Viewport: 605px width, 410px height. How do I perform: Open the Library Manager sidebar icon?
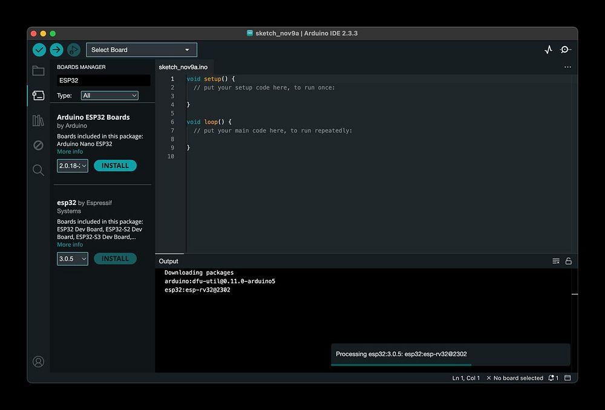click(38, 120)
